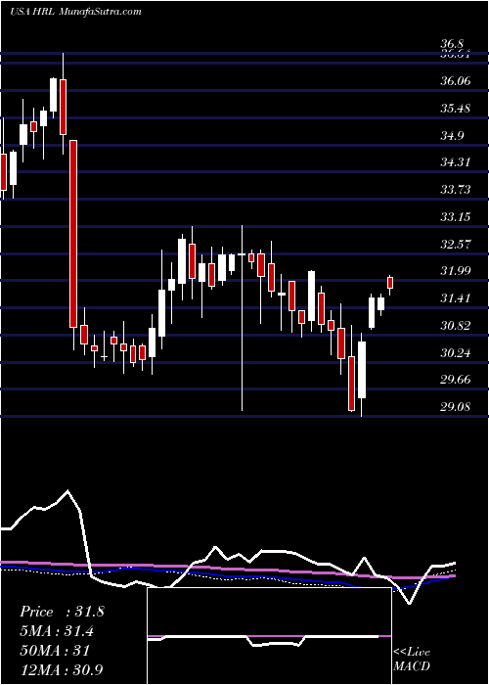Click the 30.24 price axis label

coord(456,352)
